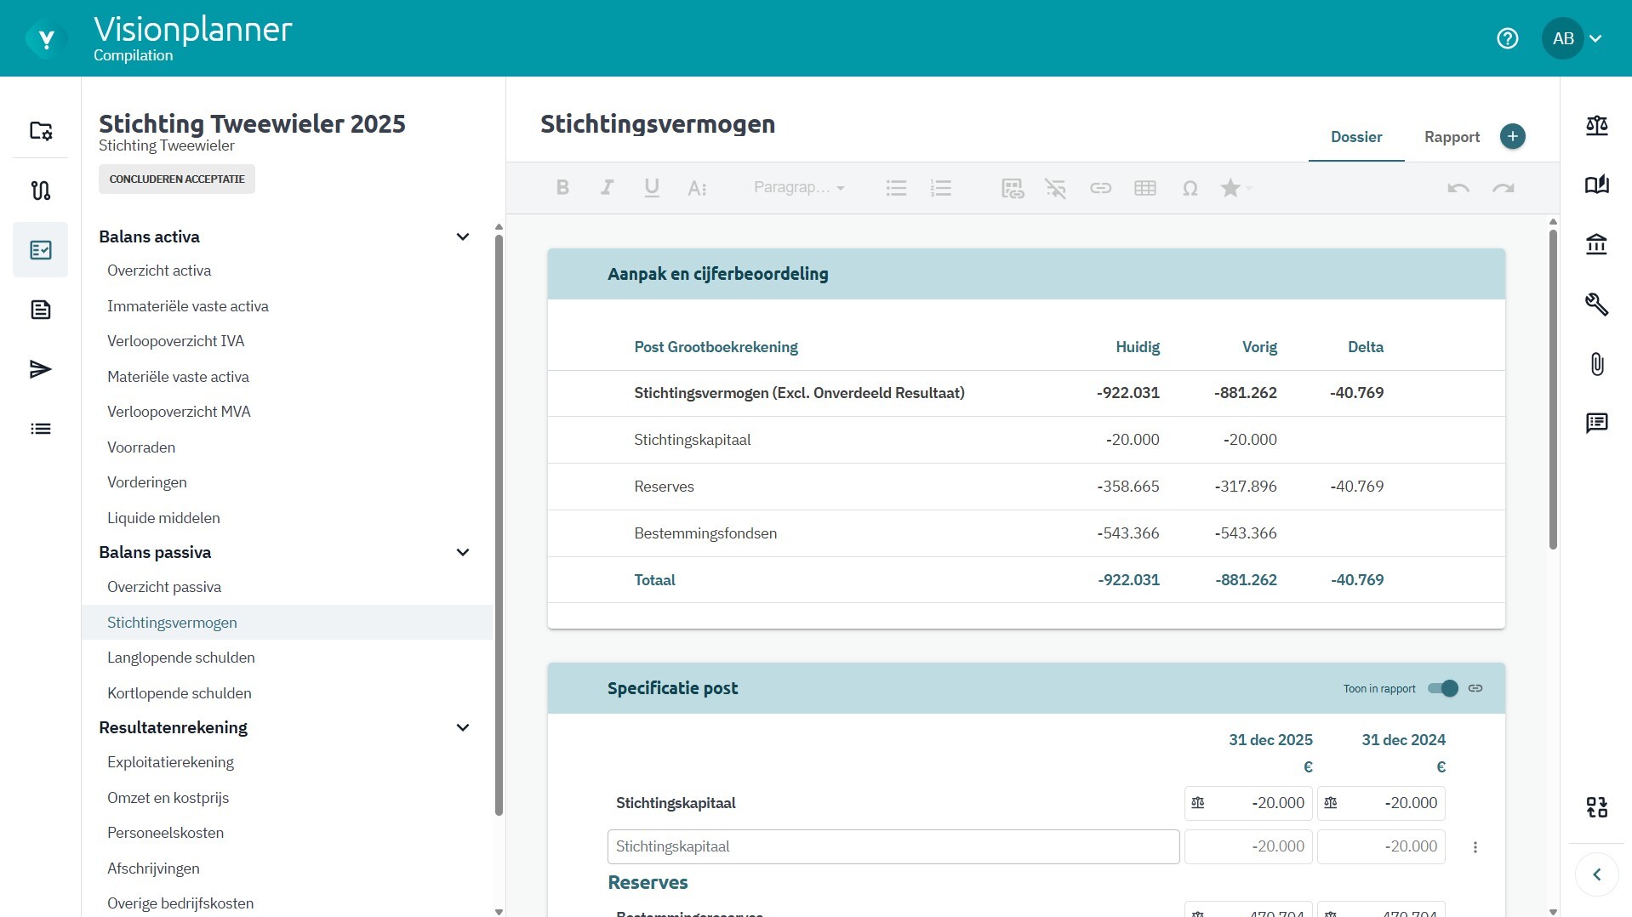The width and height of the screenshot is (1632, 917).
Task: Insert special character with omega icon
Action: pos(1190,188)
